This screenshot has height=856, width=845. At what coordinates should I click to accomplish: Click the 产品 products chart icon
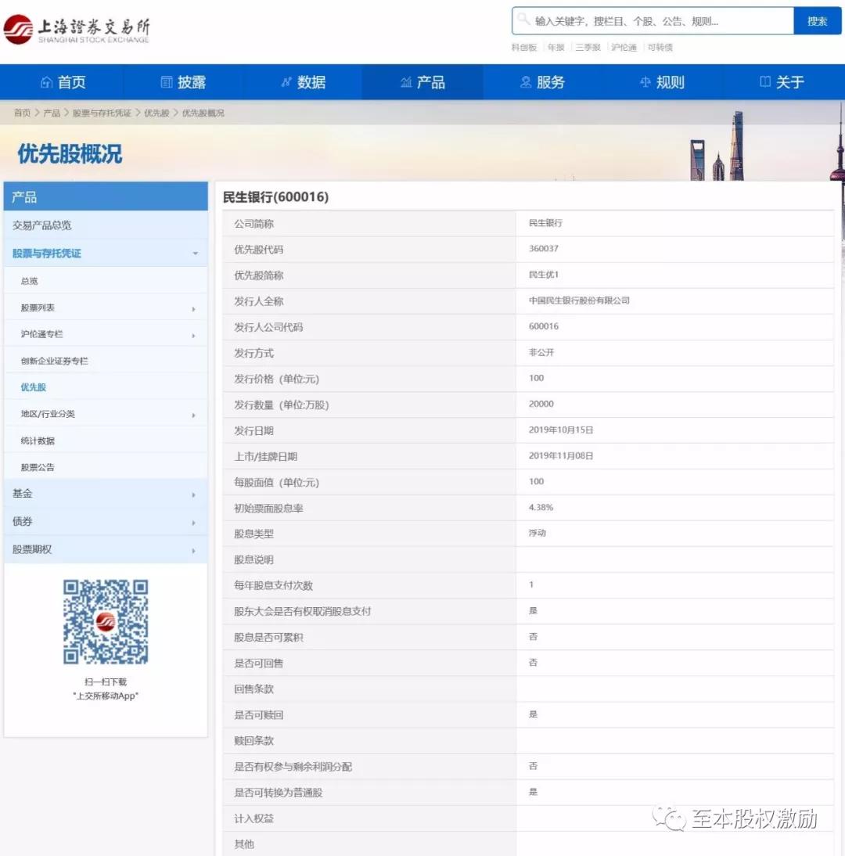tap(406, 81)
